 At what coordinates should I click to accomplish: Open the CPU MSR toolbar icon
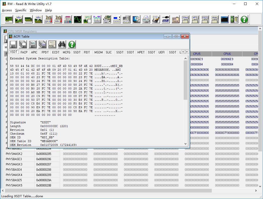tap(107, 19)
